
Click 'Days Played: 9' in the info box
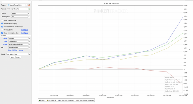pyautogui.click(x=170, y=89)
